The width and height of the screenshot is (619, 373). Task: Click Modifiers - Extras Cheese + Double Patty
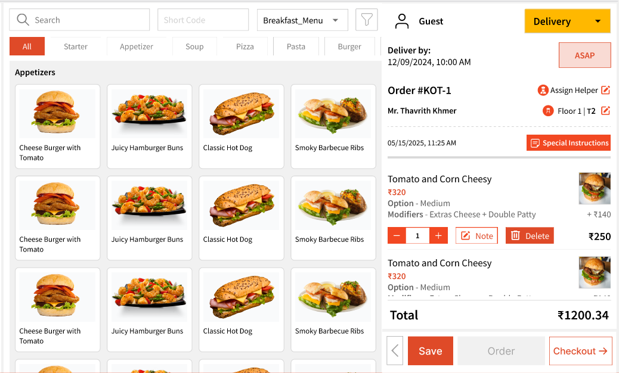point(462,215)
